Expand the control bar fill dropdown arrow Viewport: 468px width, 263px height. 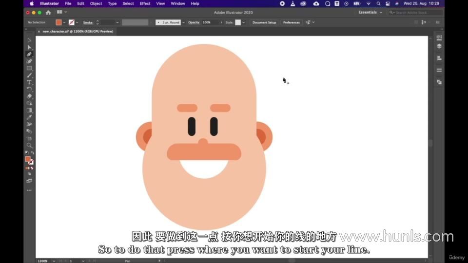coord(64,22)
